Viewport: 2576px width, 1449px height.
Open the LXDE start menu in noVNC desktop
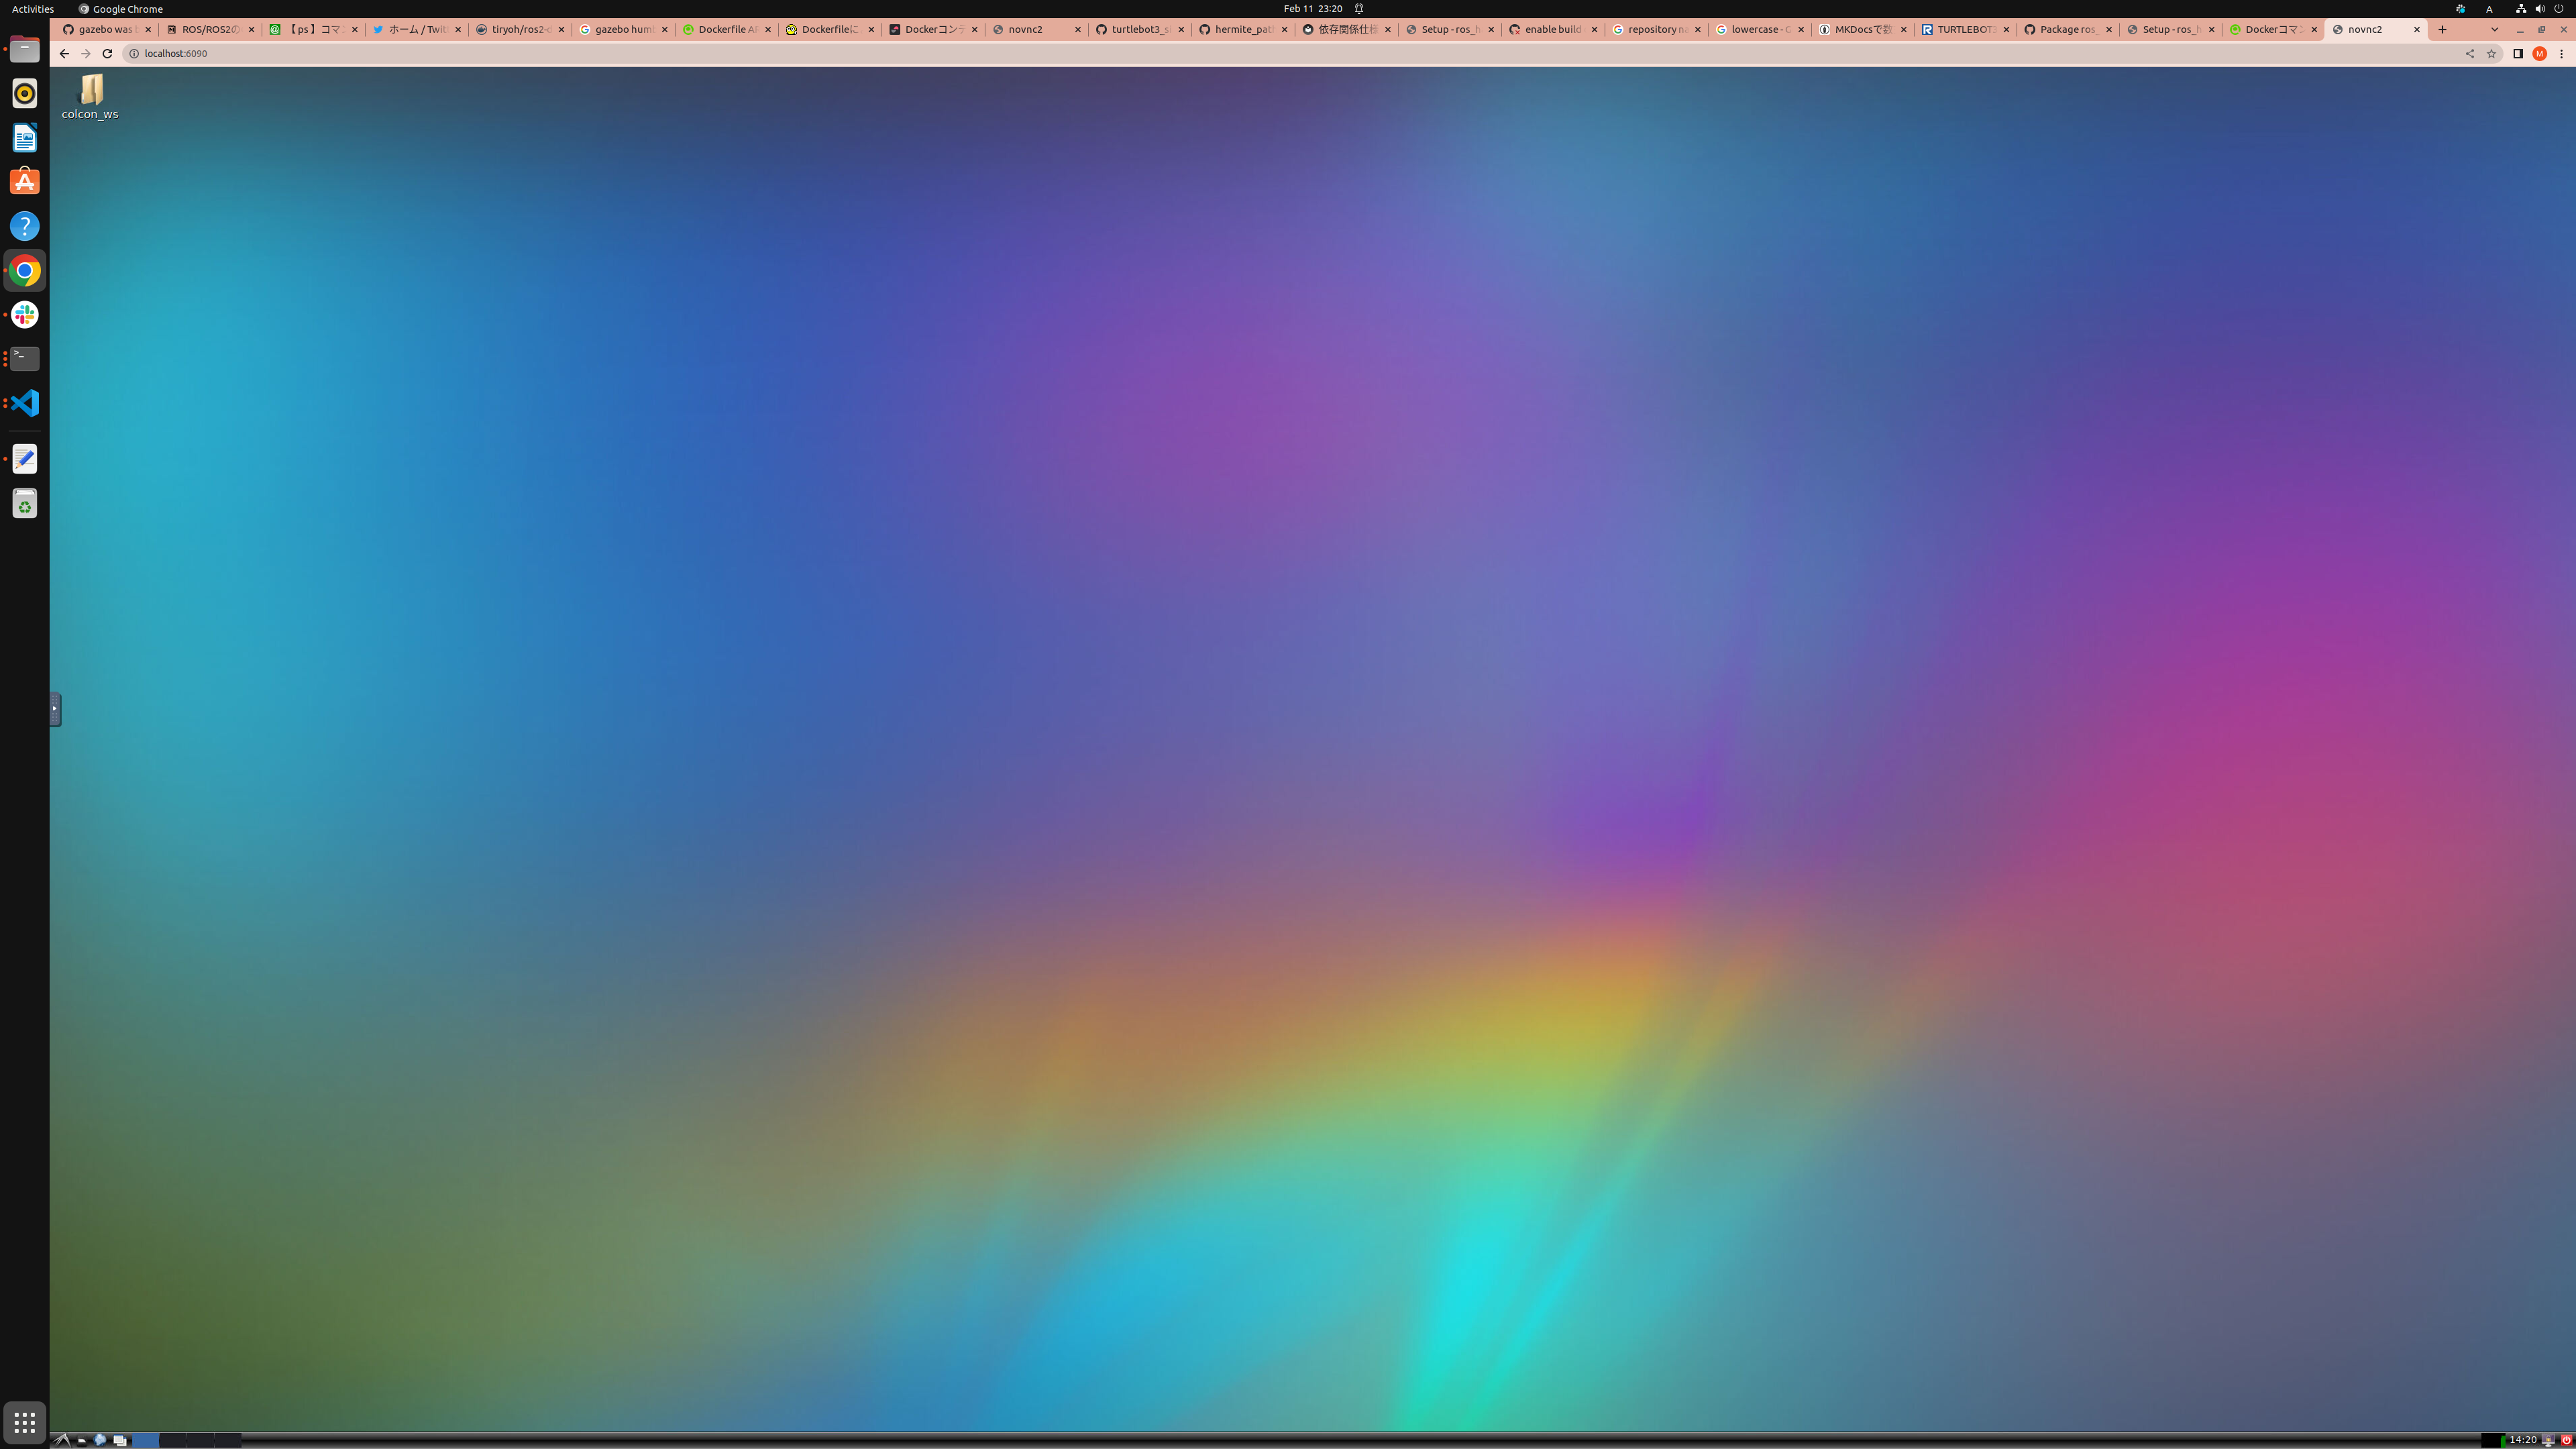(x=62, y=1440)
